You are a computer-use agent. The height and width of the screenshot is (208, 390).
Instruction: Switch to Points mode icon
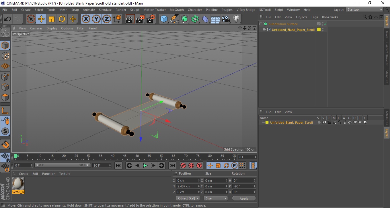pos(5,76)
